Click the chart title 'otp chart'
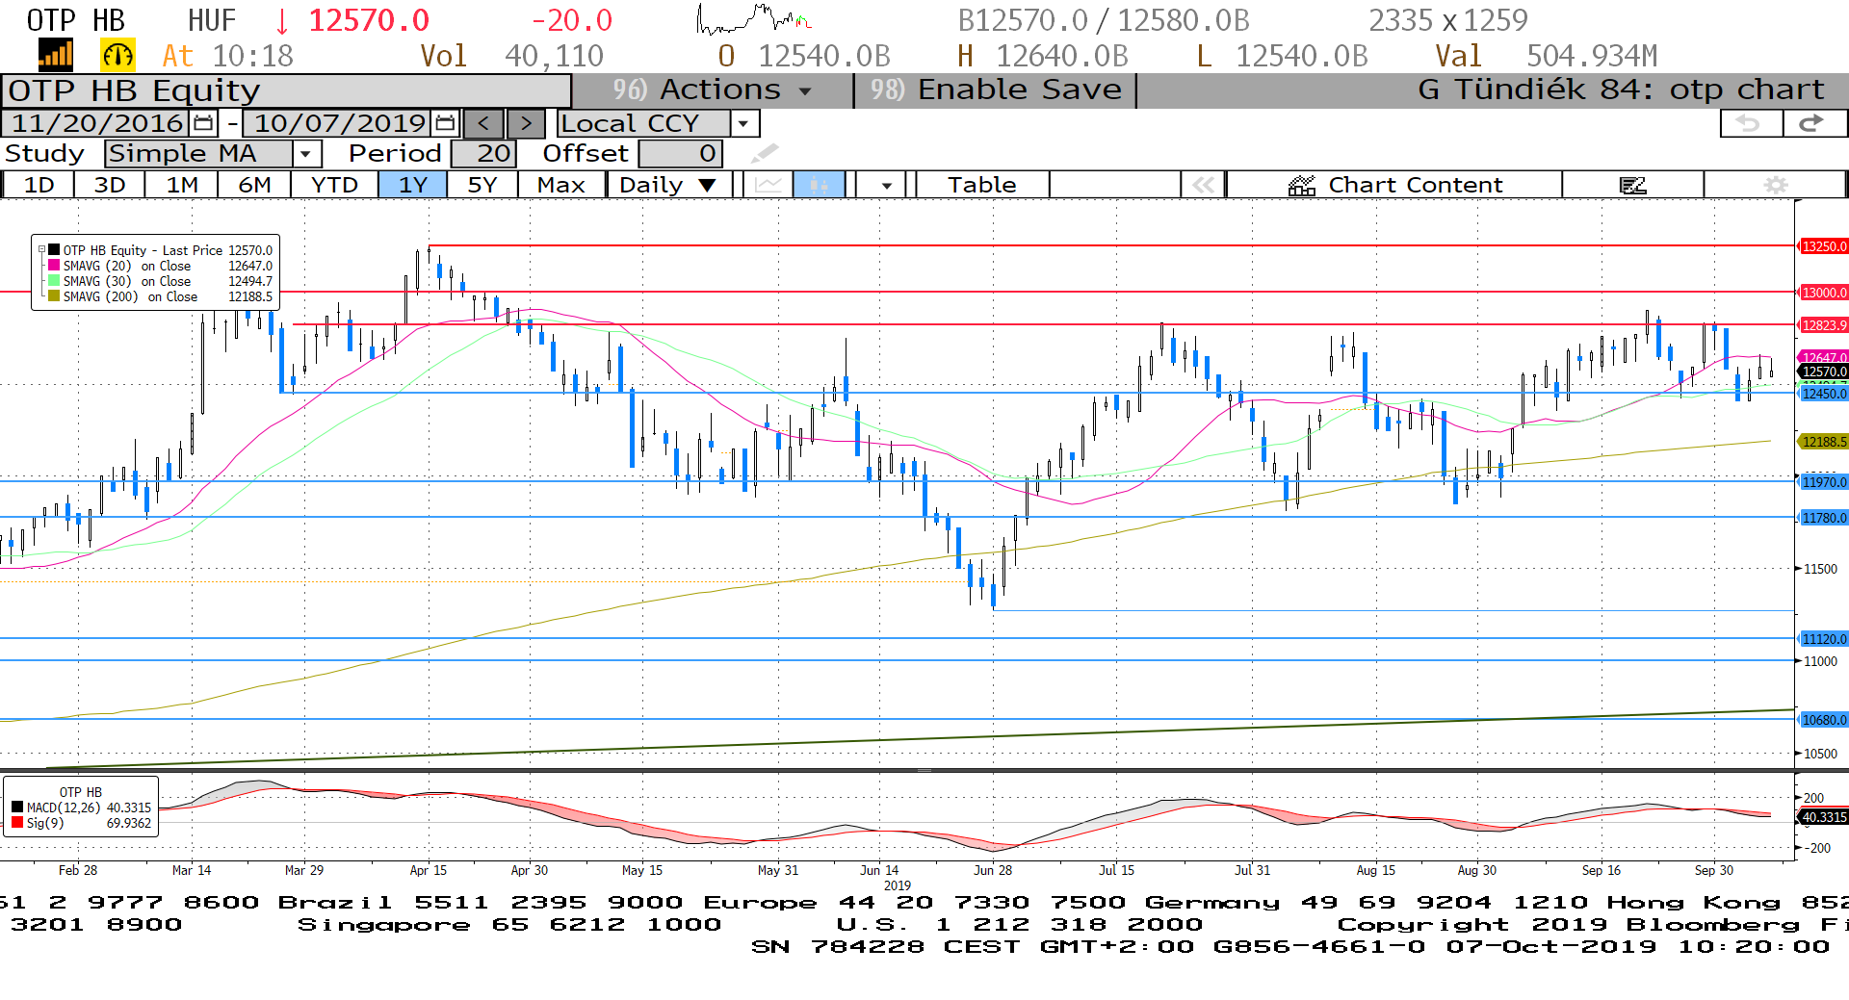This screenshot has height=1000, width=1849. 1746,90
